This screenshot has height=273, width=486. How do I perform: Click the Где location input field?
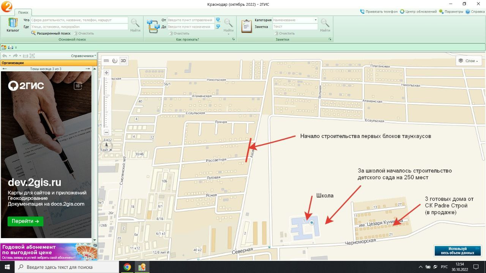tap(79, 27)
